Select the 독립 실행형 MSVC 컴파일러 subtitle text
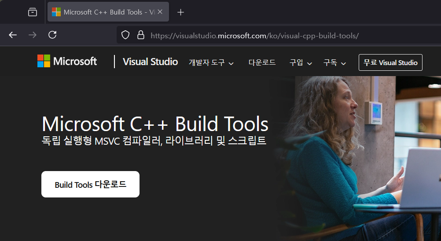 pos(154,140)
